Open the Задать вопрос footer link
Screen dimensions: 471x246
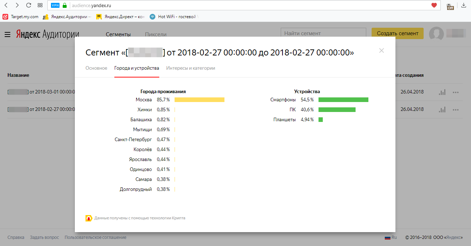click(45, 237)
